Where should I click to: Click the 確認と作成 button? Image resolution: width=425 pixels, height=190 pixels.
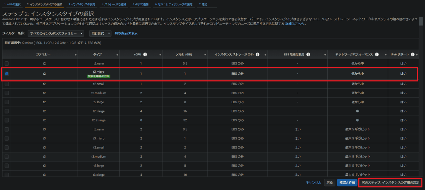point(347,182)
